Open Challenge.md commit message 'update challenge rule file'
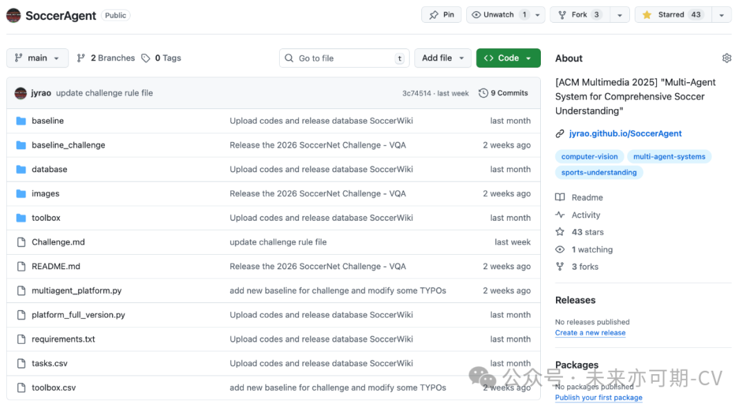 click(278, 242)
